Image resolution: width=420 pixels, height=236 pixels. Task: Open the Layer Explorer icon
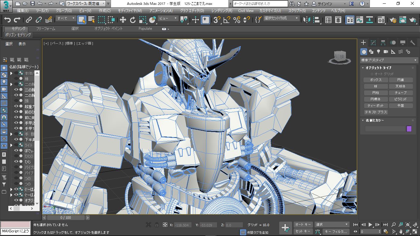(x=338, y=20)
